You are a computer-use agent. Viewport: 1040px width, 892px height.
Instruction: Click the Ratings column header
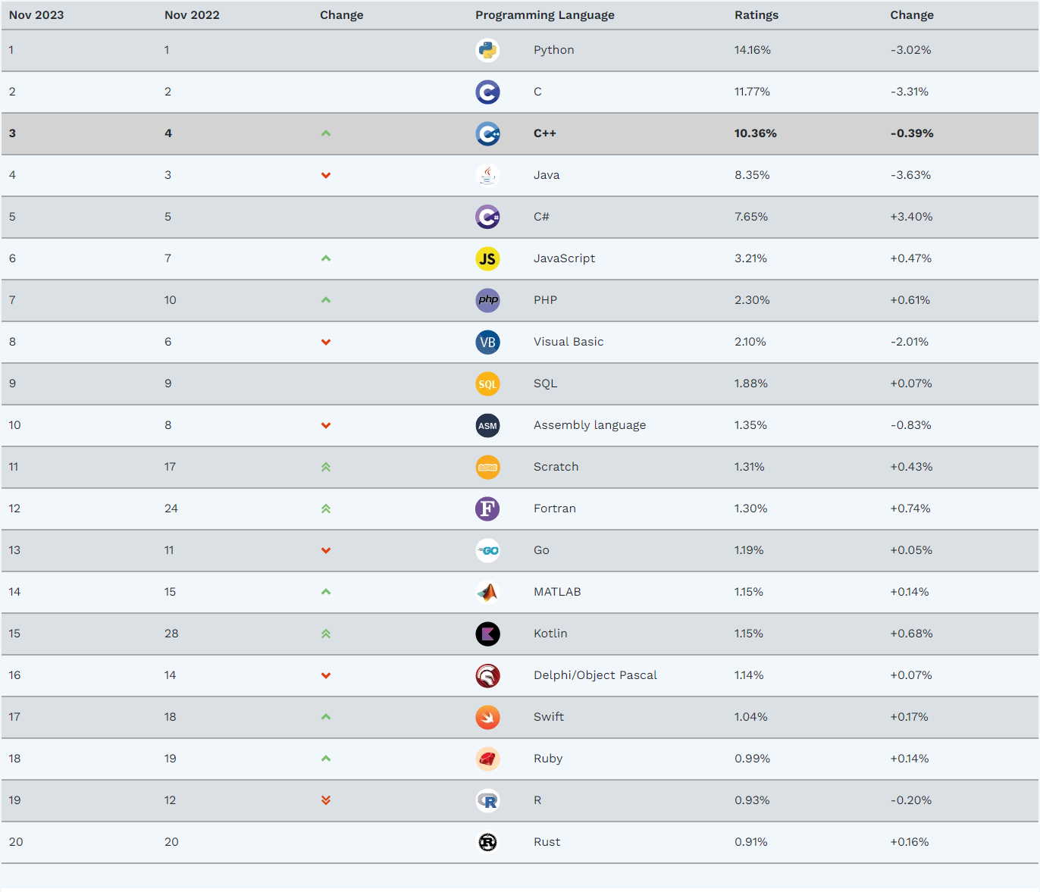coord(757,15)
